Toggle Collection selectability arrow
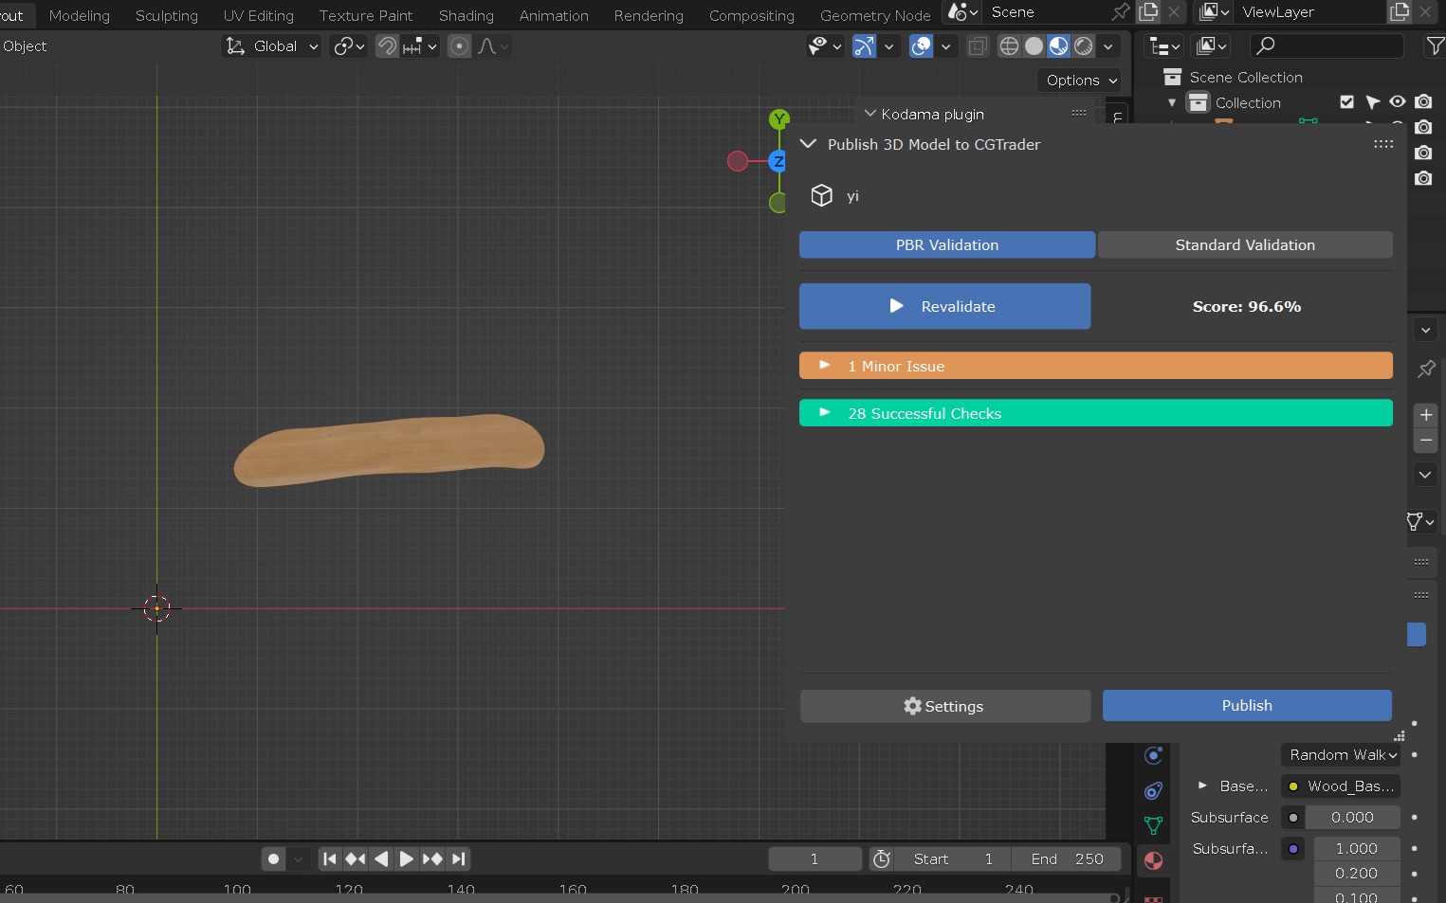 tap(1373, 102)
